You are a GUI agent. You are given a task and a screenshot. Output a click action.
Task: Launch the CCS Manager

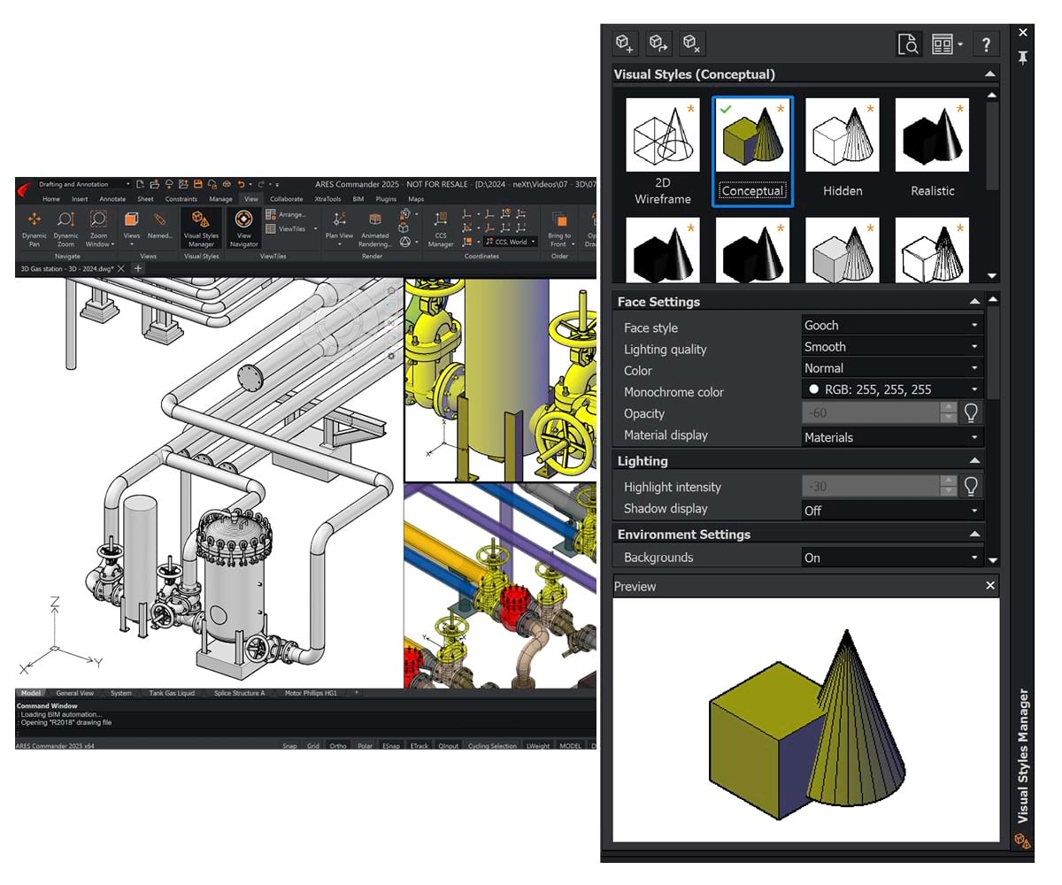click(441, 228)
